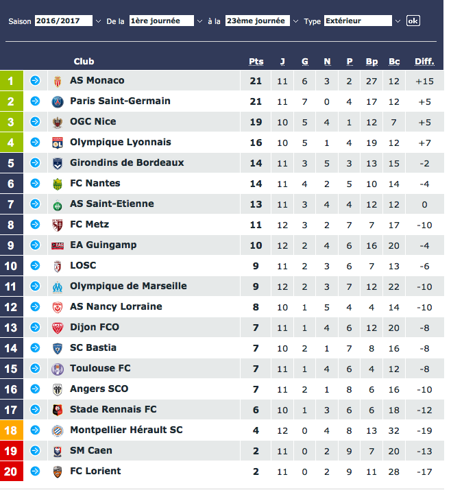
Task: Click the FC Nantes yellow crest icon
Action: (x=58, y=184)
